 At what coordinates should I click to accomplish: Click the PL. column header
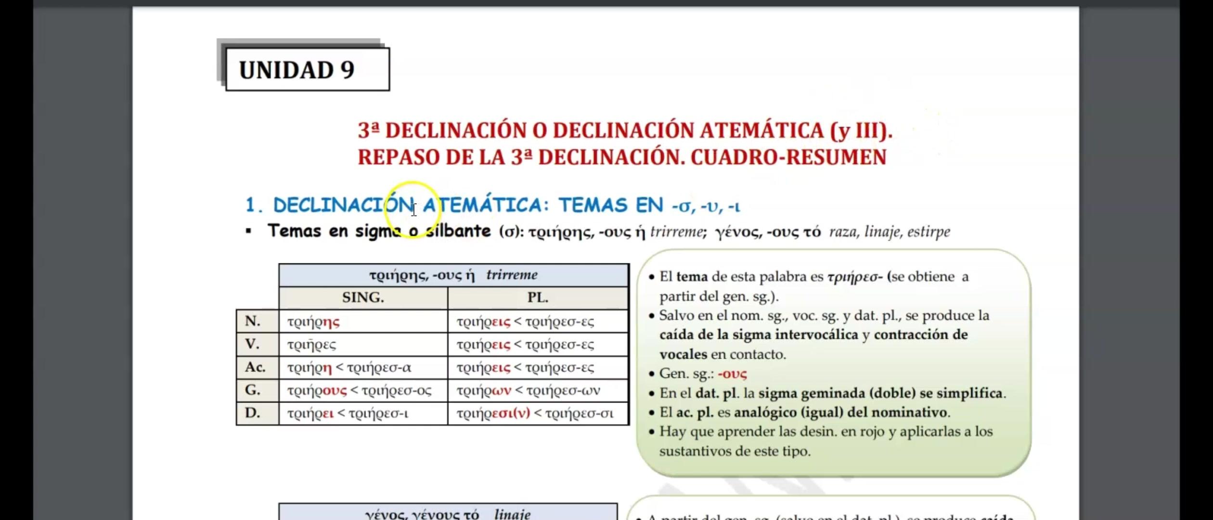pos(537,298)
